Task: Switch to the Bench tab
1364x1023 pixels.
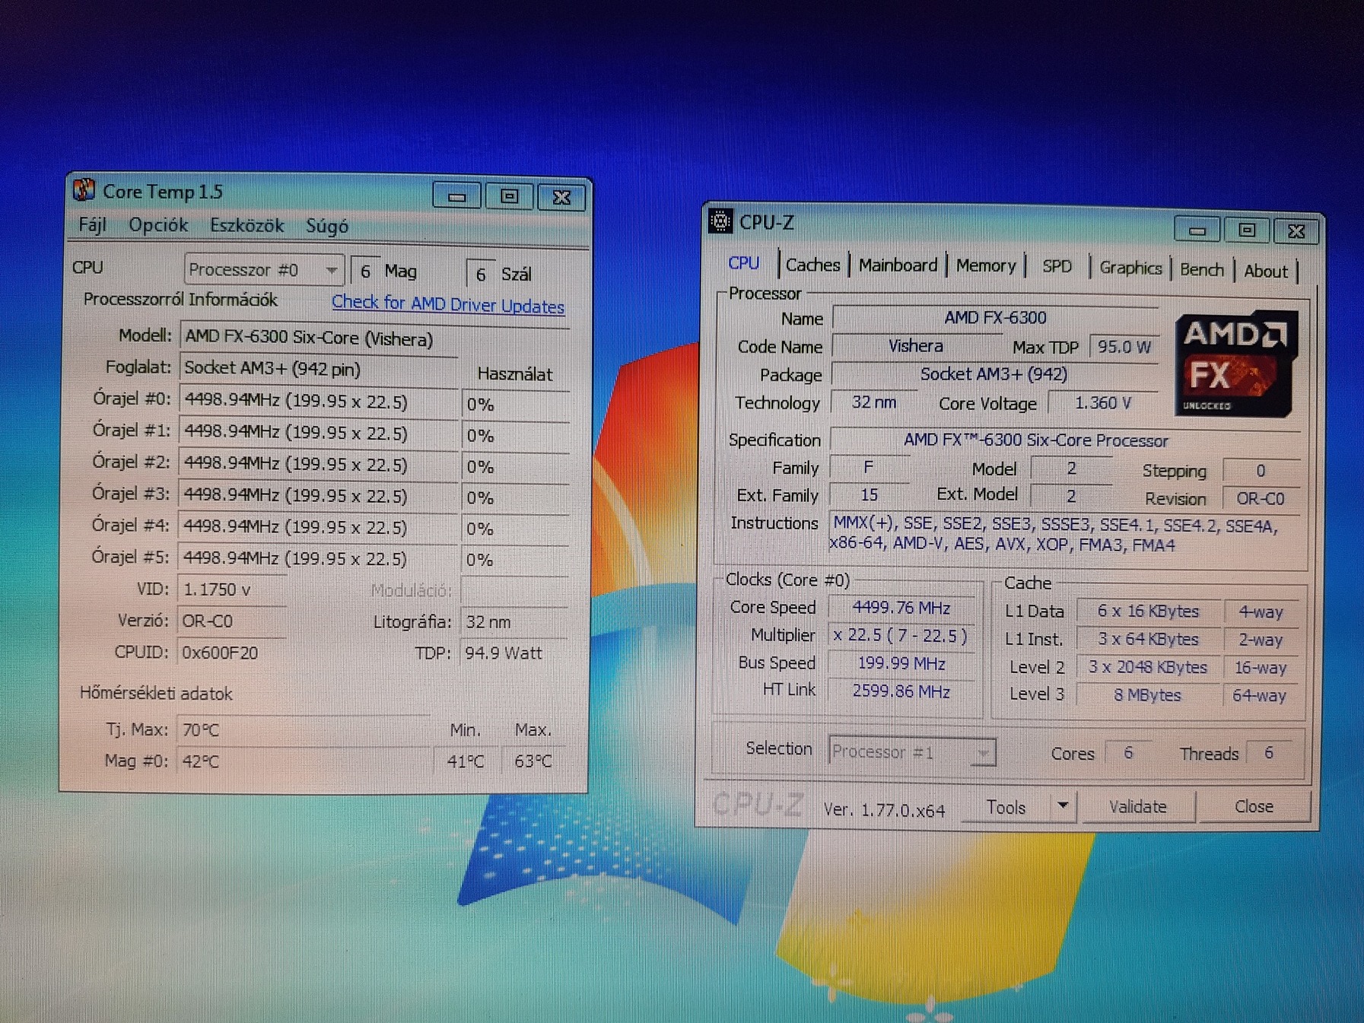Action: coord(1202,270)
